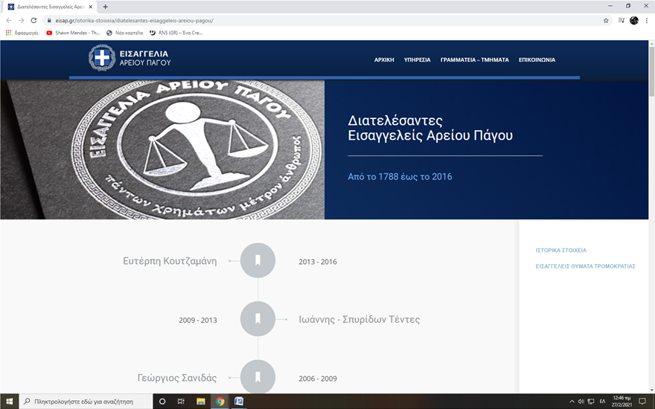
Task: Reload the page with refresh icon
Action: tap(33, 21)
